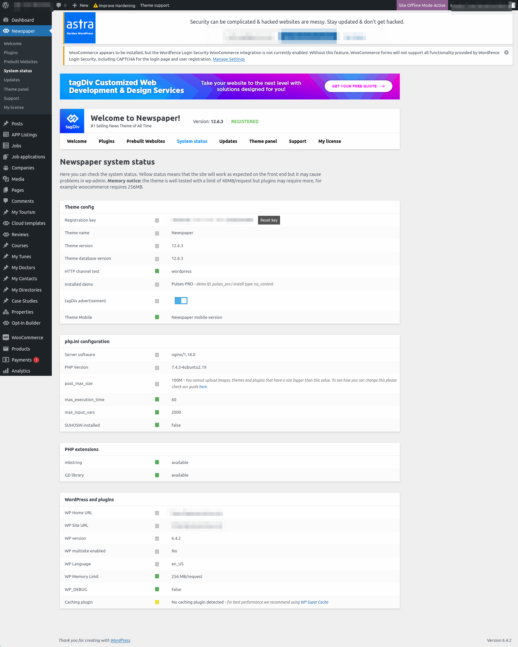Click the Improve Hardening warning icon
Image resolution: width=518 pixels, height=647 pixels.
click(96, 6)
